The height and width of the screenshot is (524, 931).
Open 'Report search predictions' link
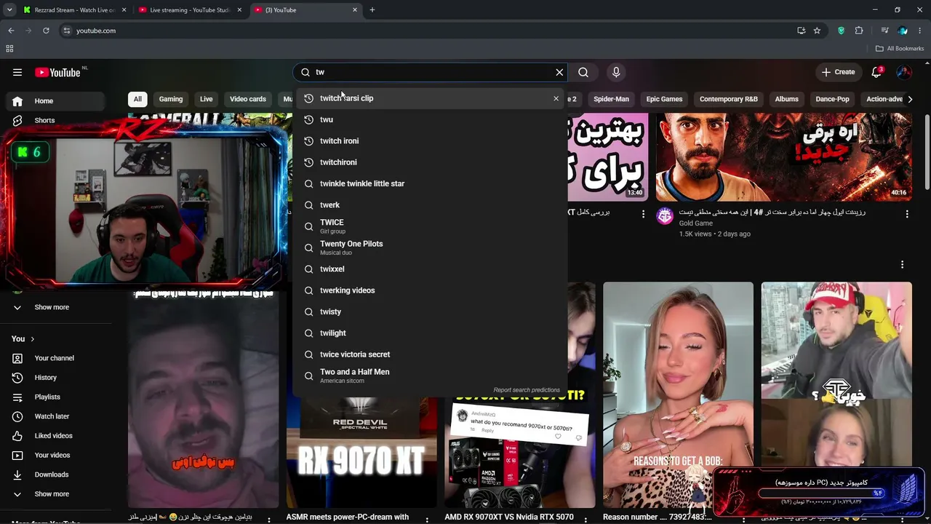(527, 390)
